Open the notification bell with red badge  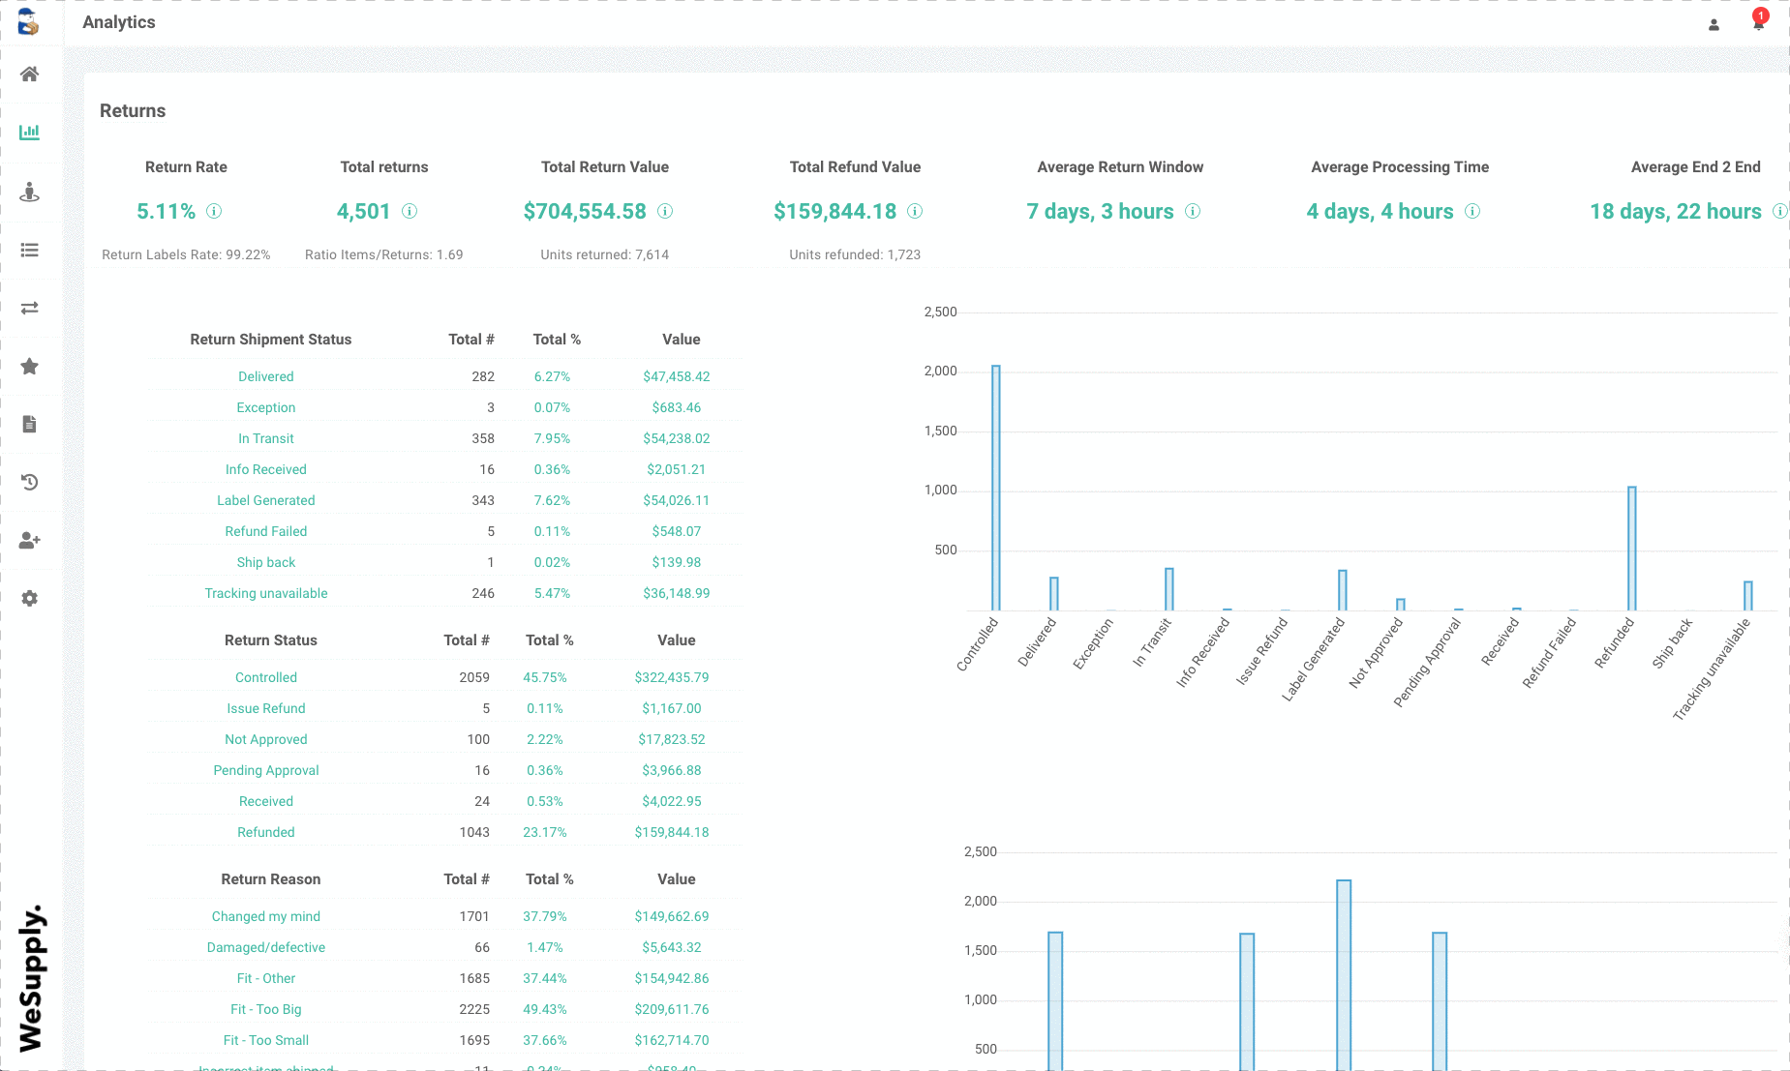point(1759,21)
